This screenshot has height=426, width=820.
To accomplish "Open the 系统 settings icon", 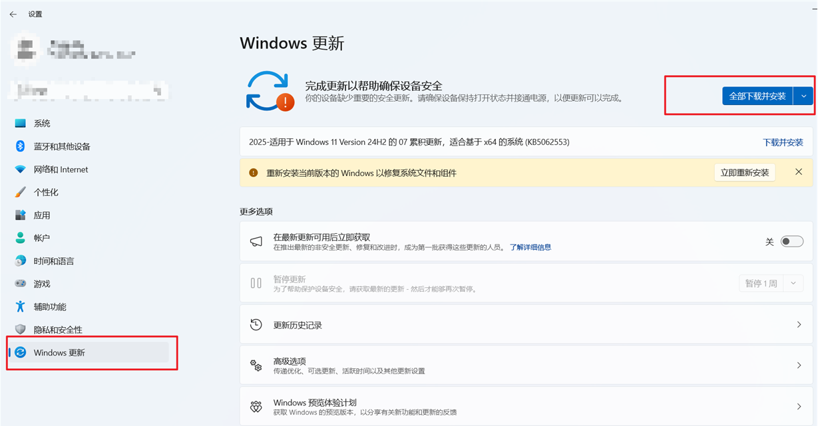I will [21, 124].
